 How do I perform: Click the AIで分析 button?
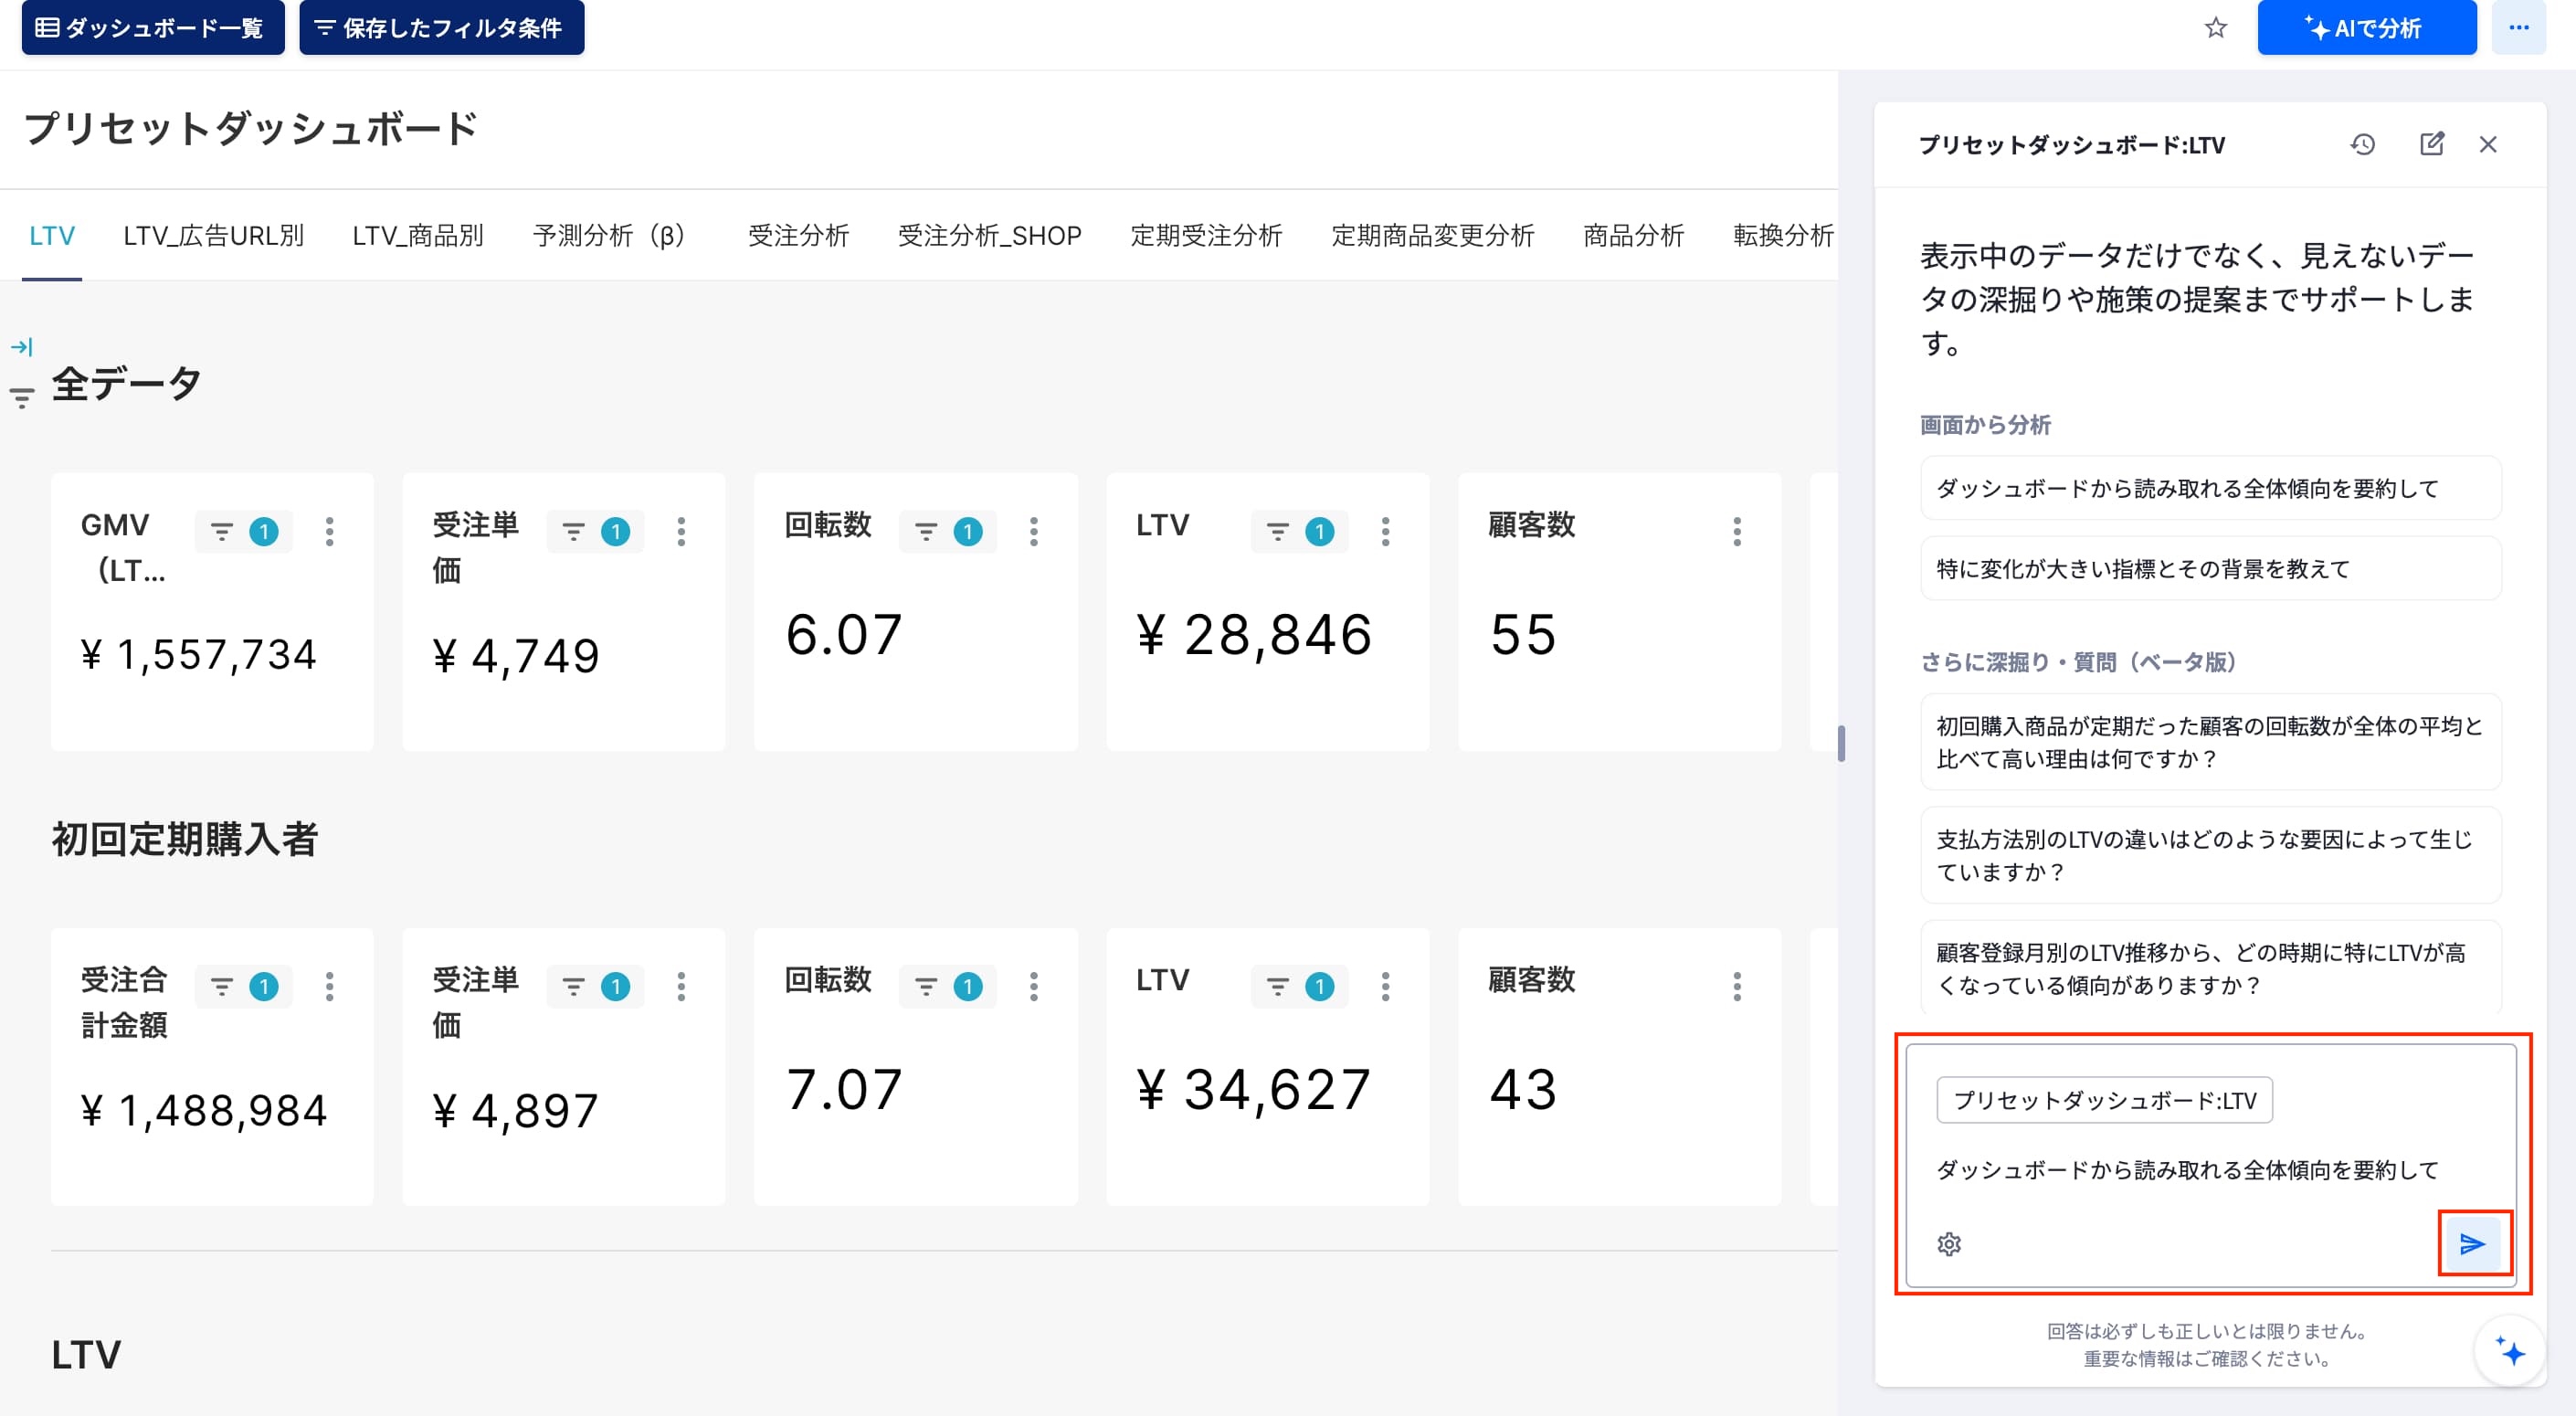(x=2367, y=27)
